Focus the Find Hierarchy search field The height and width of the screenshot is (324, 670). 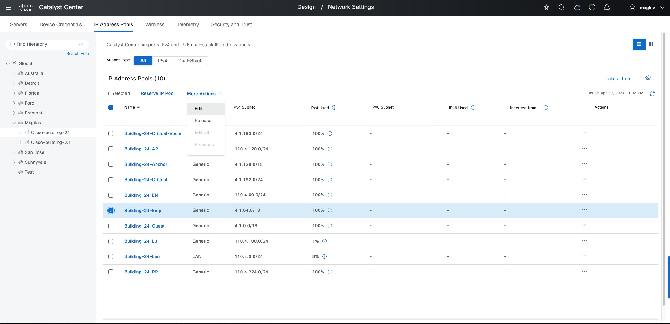tap(47, 44)
